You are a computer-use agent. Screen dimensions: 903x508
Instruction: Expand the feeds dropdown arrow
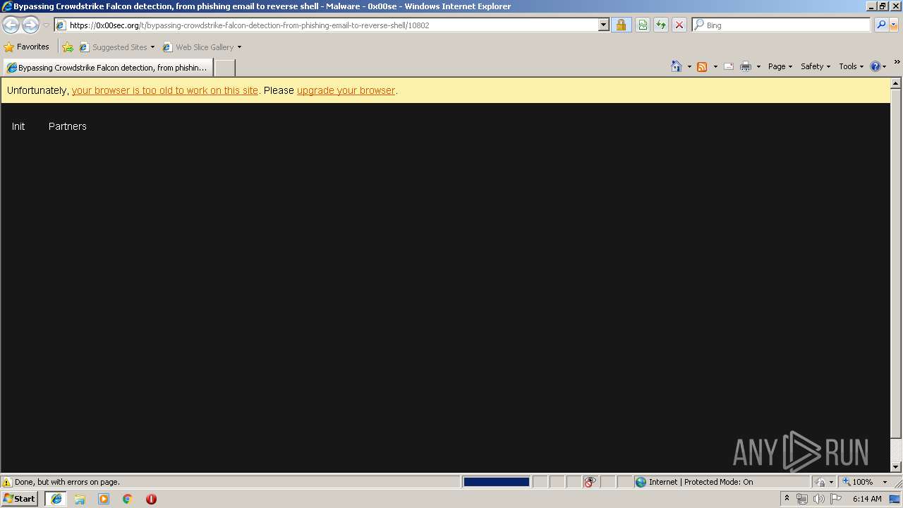[x=715, y=66]
